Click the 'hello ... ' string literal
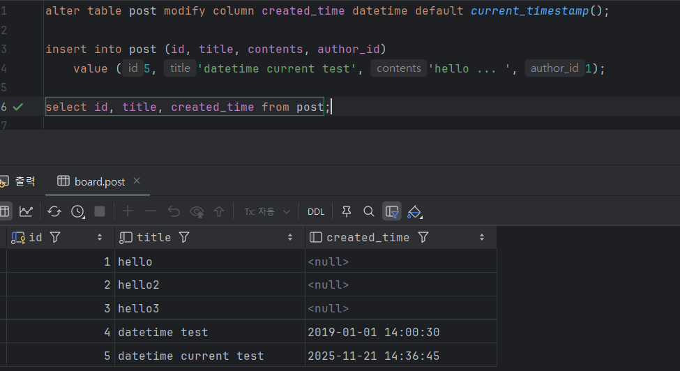The width and height of the screenshot is (680, 371). coord(469,68)
